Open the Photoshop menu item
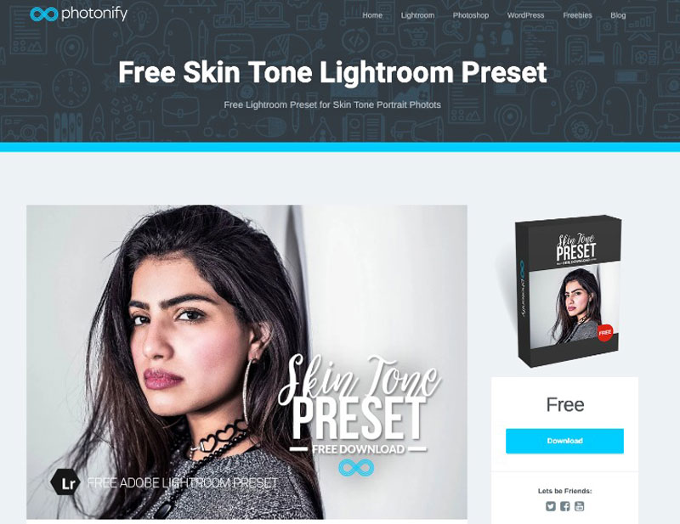 click(471, 15)
